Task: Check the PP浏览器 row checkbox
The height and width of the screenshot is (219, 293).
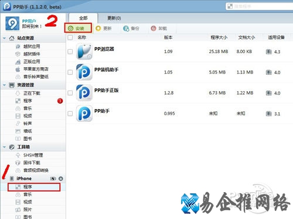Action: tap(70, 51)
